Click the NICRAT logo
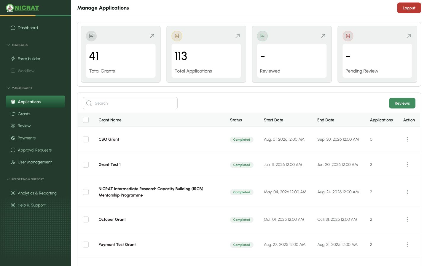Image resolution: width=427 pixels, height=266 pixels. click(23, 8)
